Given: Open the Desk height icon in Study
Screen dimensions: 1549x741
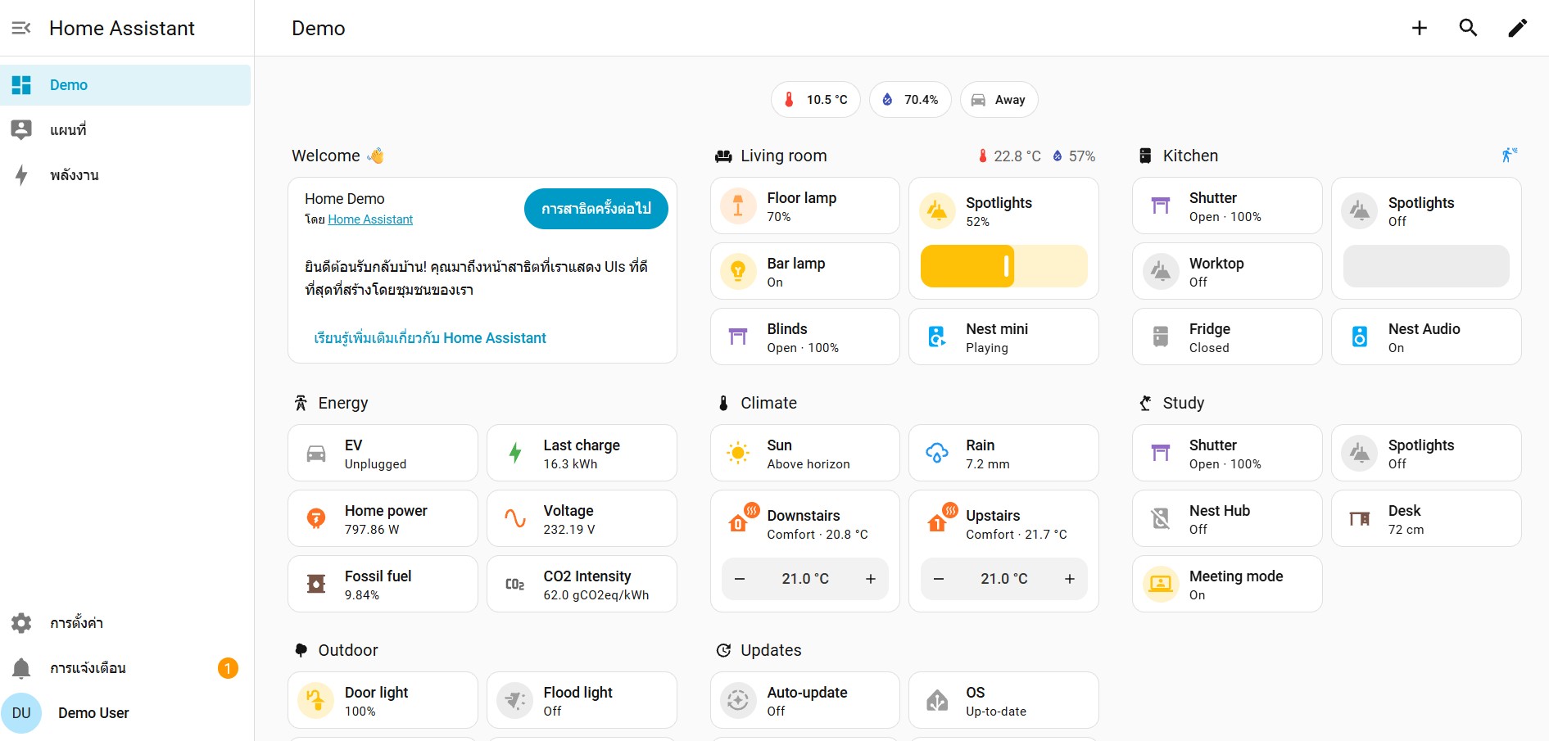Looking at the screenshot, I should tap(1360, 518).
